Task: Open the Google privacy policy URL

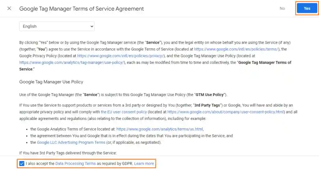Action: pos(121,56)
